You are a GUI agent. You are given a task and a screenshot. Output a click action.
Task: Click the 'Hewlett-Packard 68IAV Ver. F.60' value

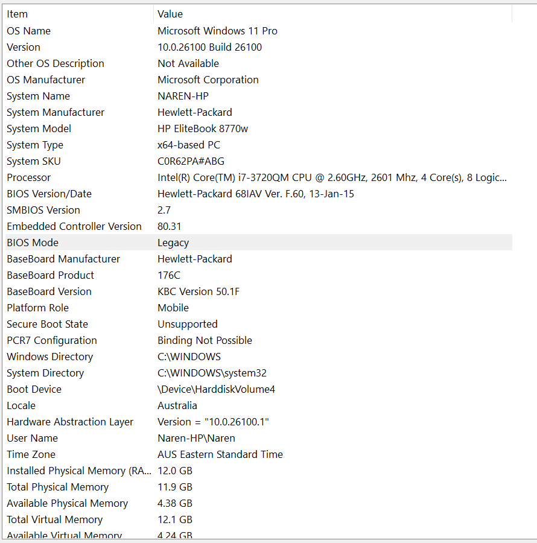[256, 194]
